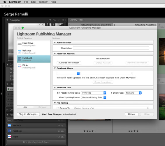165x146 pixels.
Task: Click the forest photo thumbnail at right edge
Action: point(162,107)
